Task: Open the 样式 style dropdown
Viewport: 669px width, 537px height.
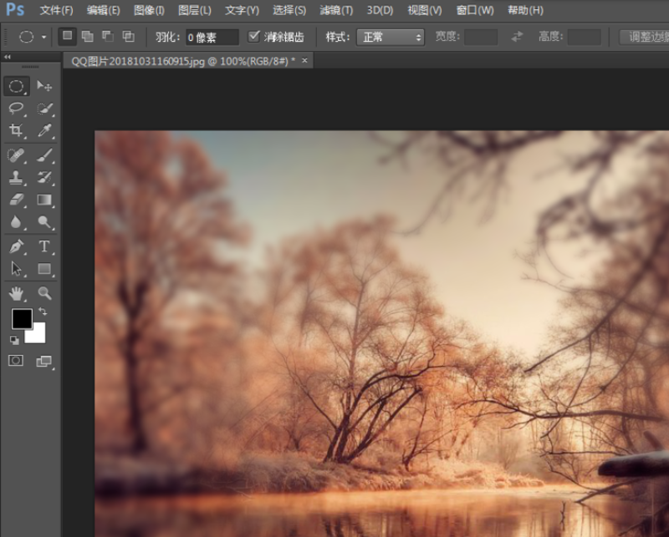Action: click(391, 38)
